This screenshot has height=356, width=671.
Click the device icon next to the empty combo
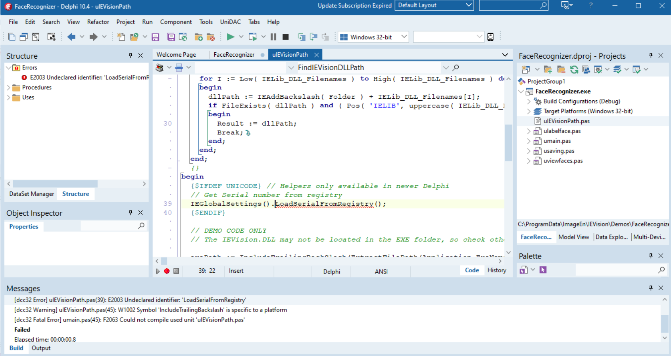(x=490, y=37)
